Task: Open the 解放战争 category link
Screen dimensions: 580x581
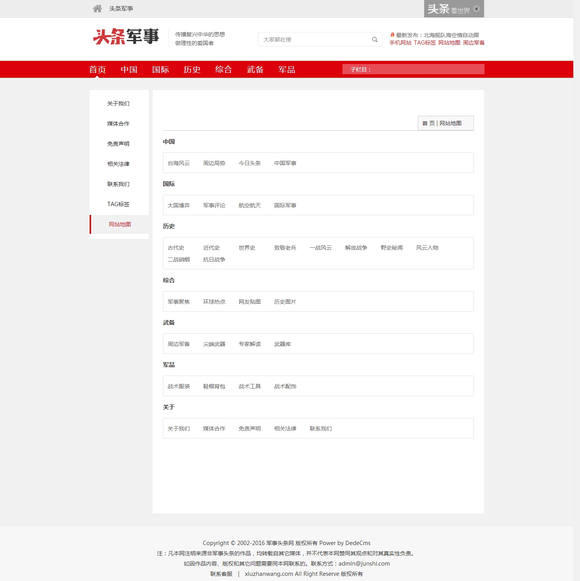Action: click(x=356, y=248)
